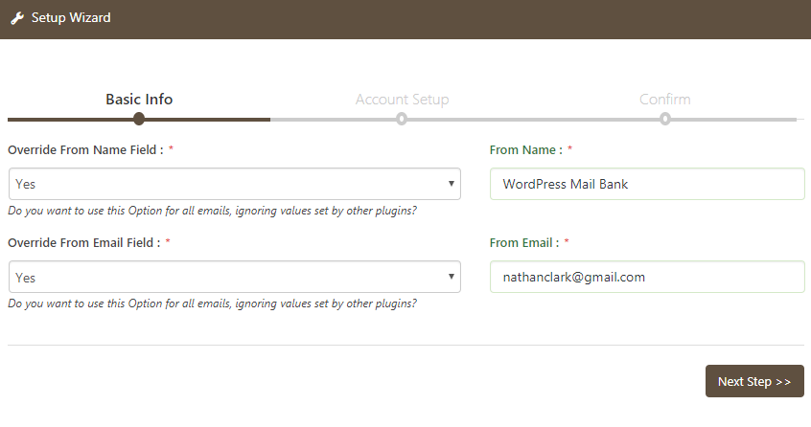Click the Setup Wizard wrench icon
The width and height of the screenshot is (811, 427).
(16, 18)
